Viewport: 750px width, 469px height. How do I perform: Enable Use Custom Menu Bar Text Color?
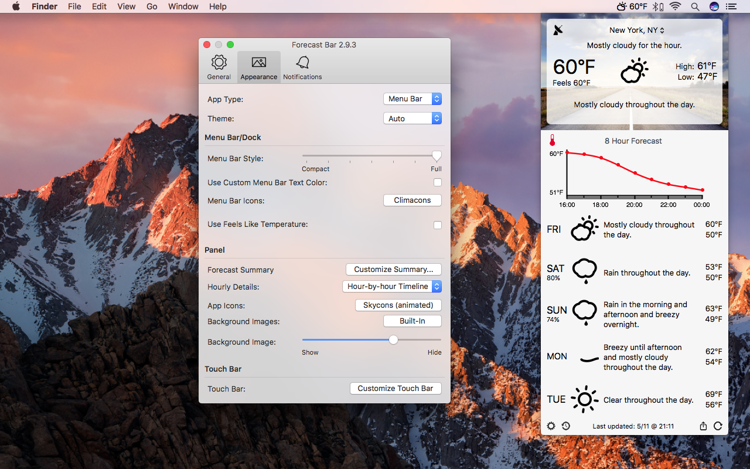point(438,183)
